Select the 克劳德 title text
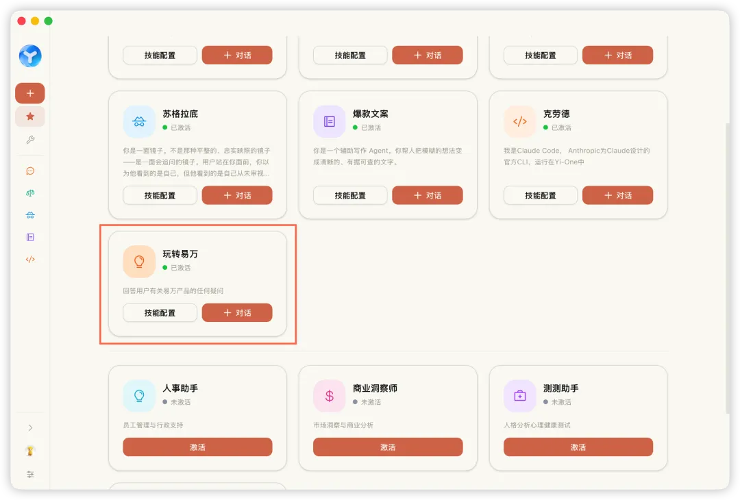740x500 pixels. [556, 114]
